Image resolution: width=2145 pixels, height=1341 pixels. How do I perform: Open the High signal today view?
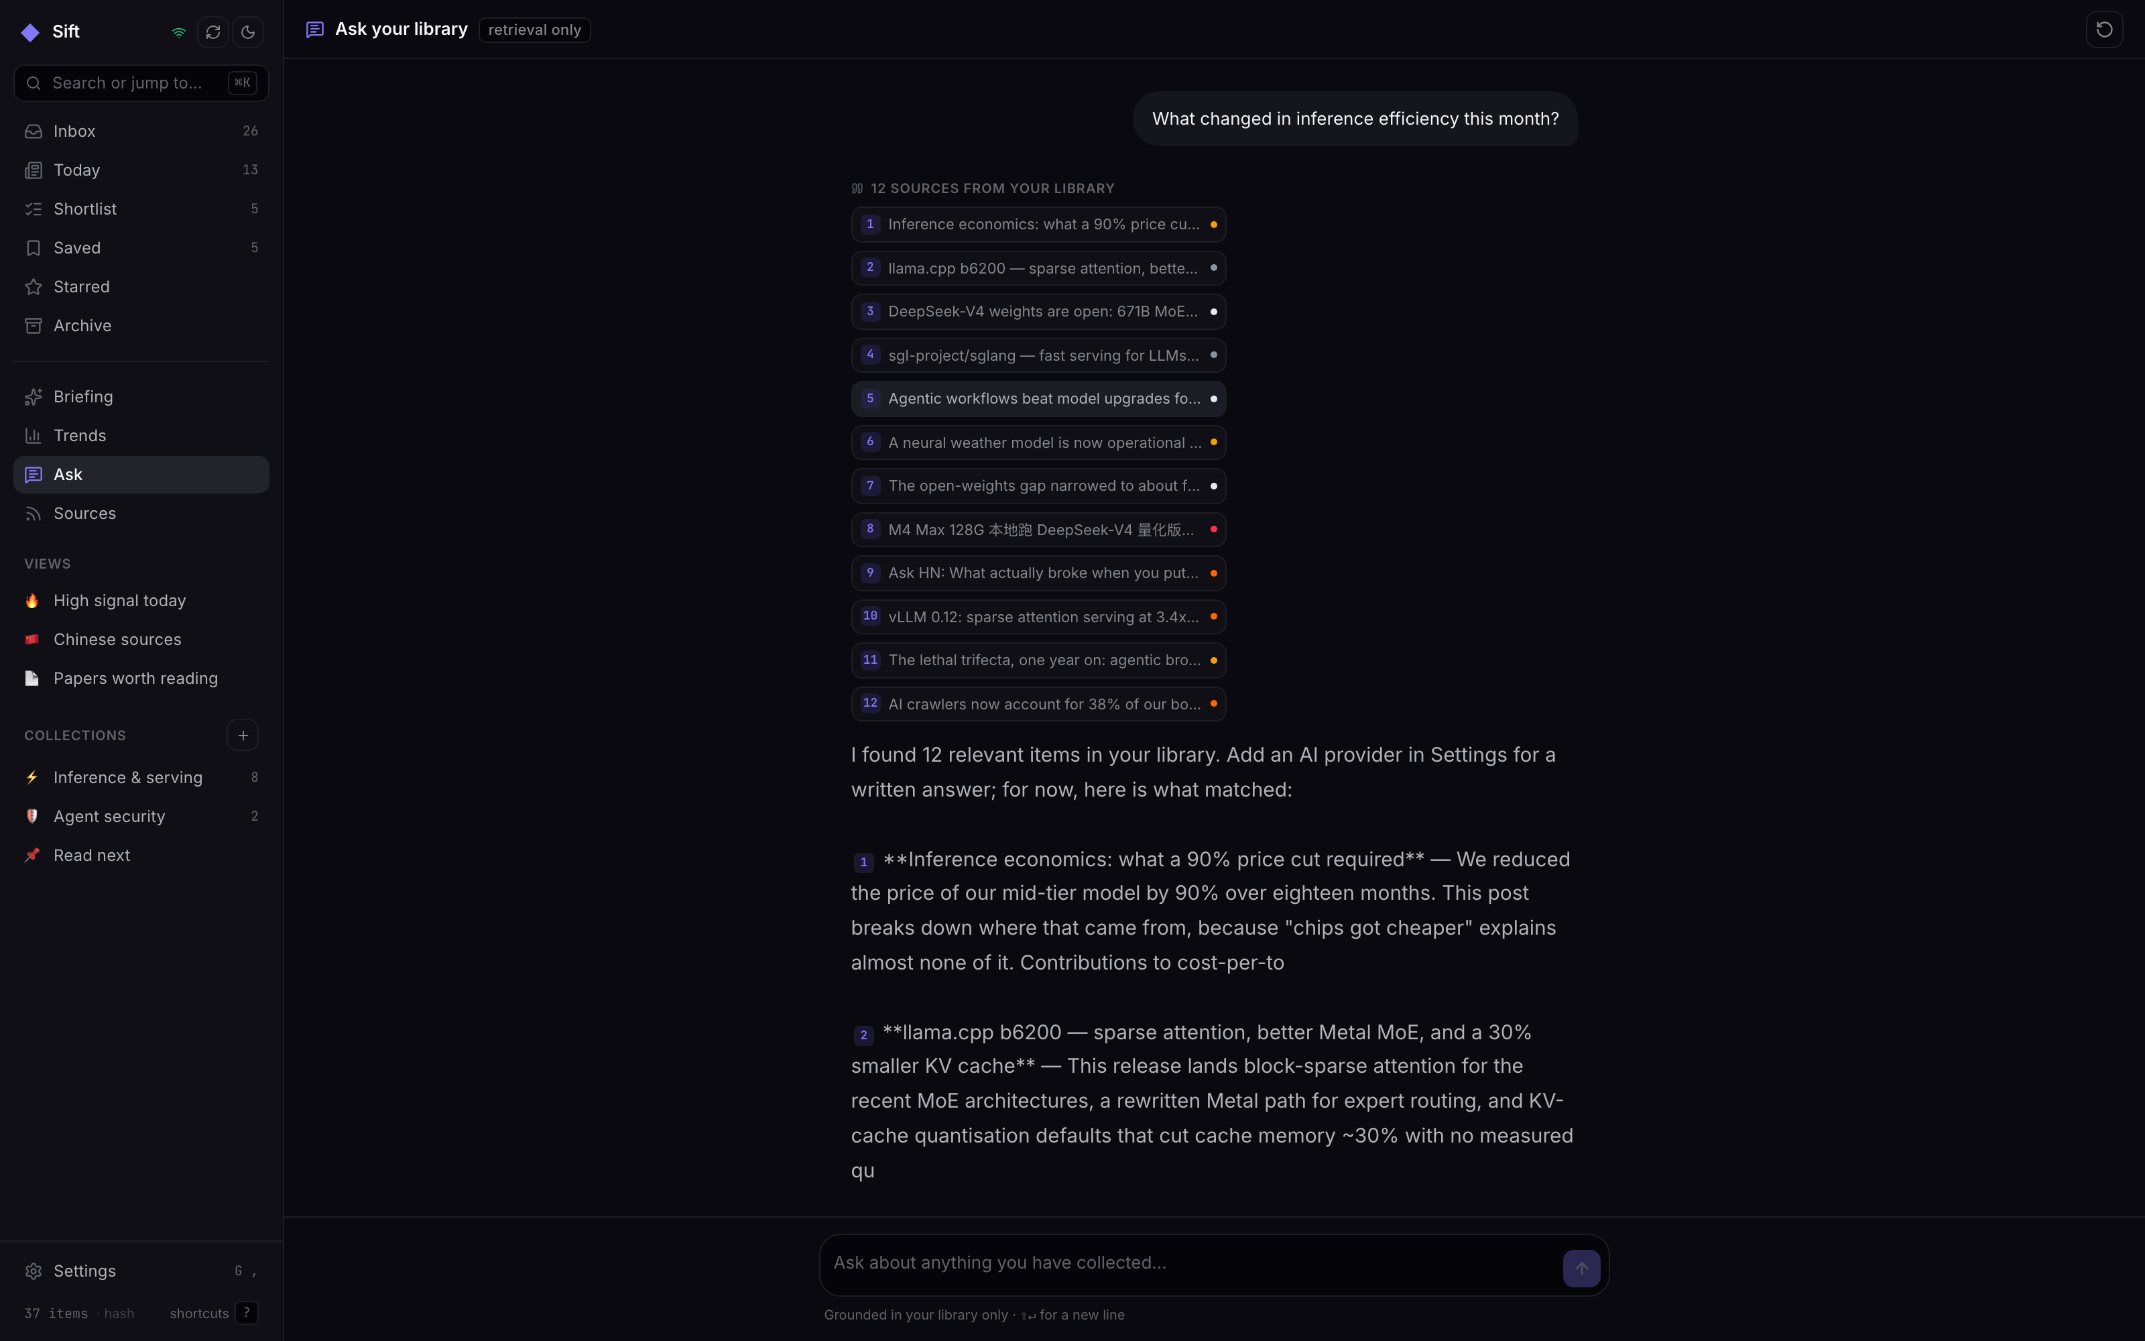click(x=141, y=601)
